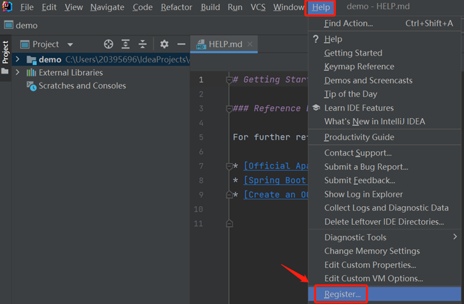This screenshot has width=464, height=304.
Task: Open the Window menu
Action: tap(288, 7)
